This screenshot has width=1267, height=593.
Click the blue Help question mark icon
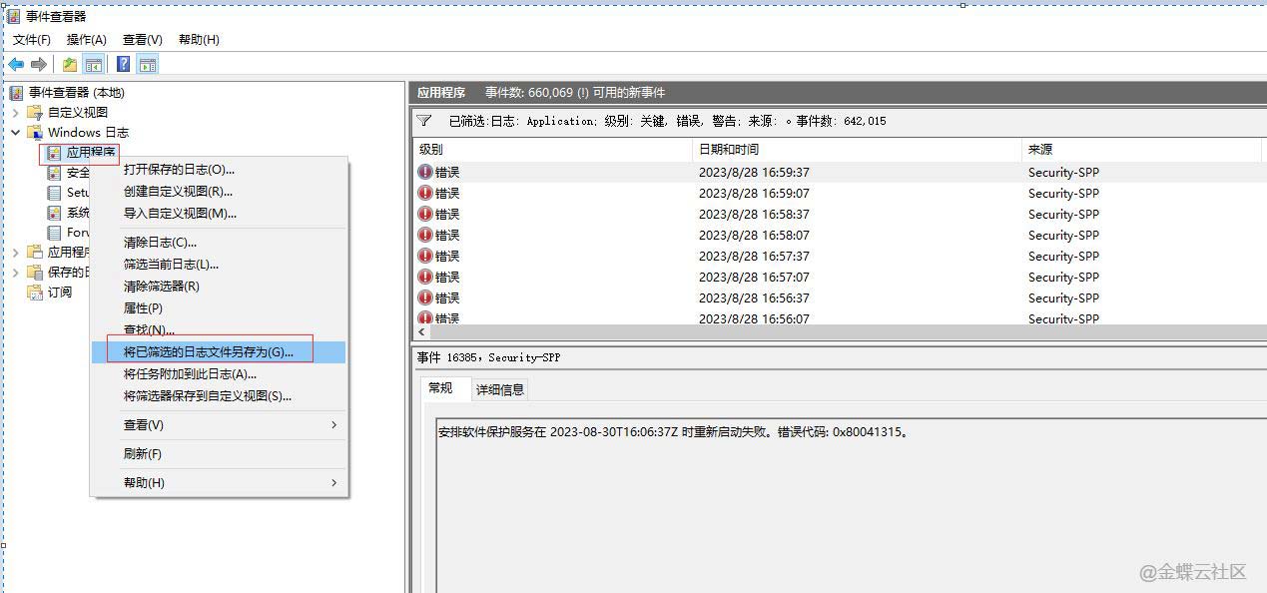[x=124, y=65]
